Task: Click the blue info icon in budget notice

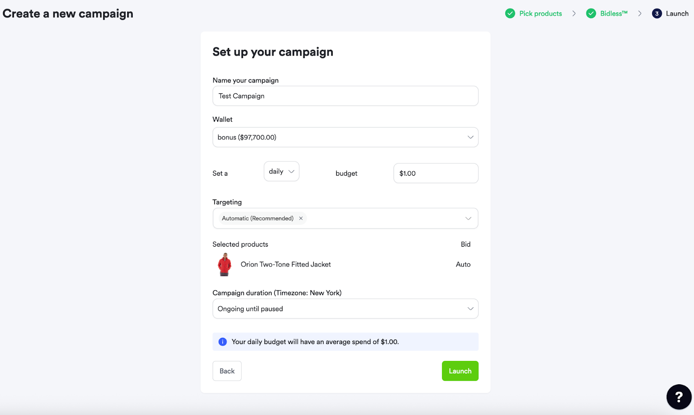Action: click(223, 342)
